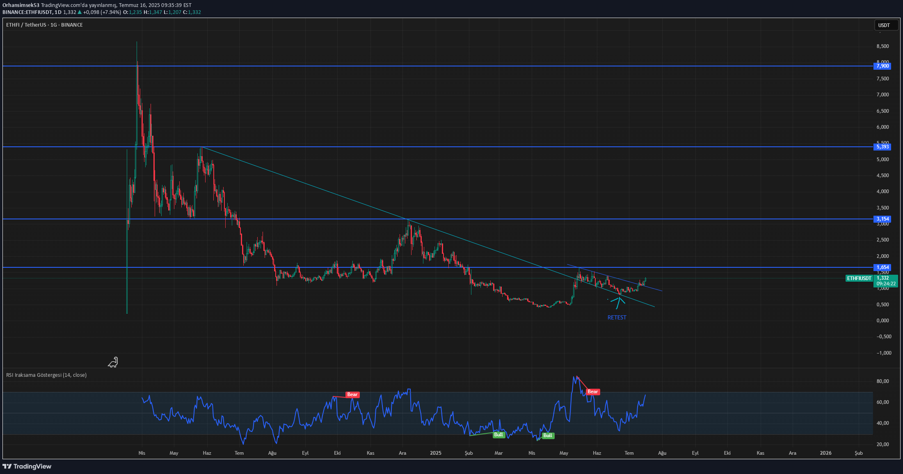Screen dimensions: 903x474
Task: Click the small dinosaur icon on chart
Action: pos(113,362)
